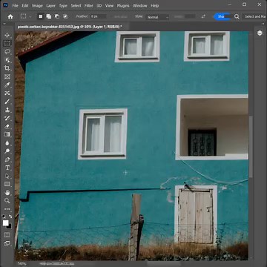
Task: Open the View menu
Action: point(109,5)
